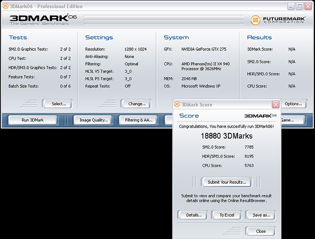Close the 3DMark Score dialog
This screenshot has width=315, height=239.
point(276,104)
